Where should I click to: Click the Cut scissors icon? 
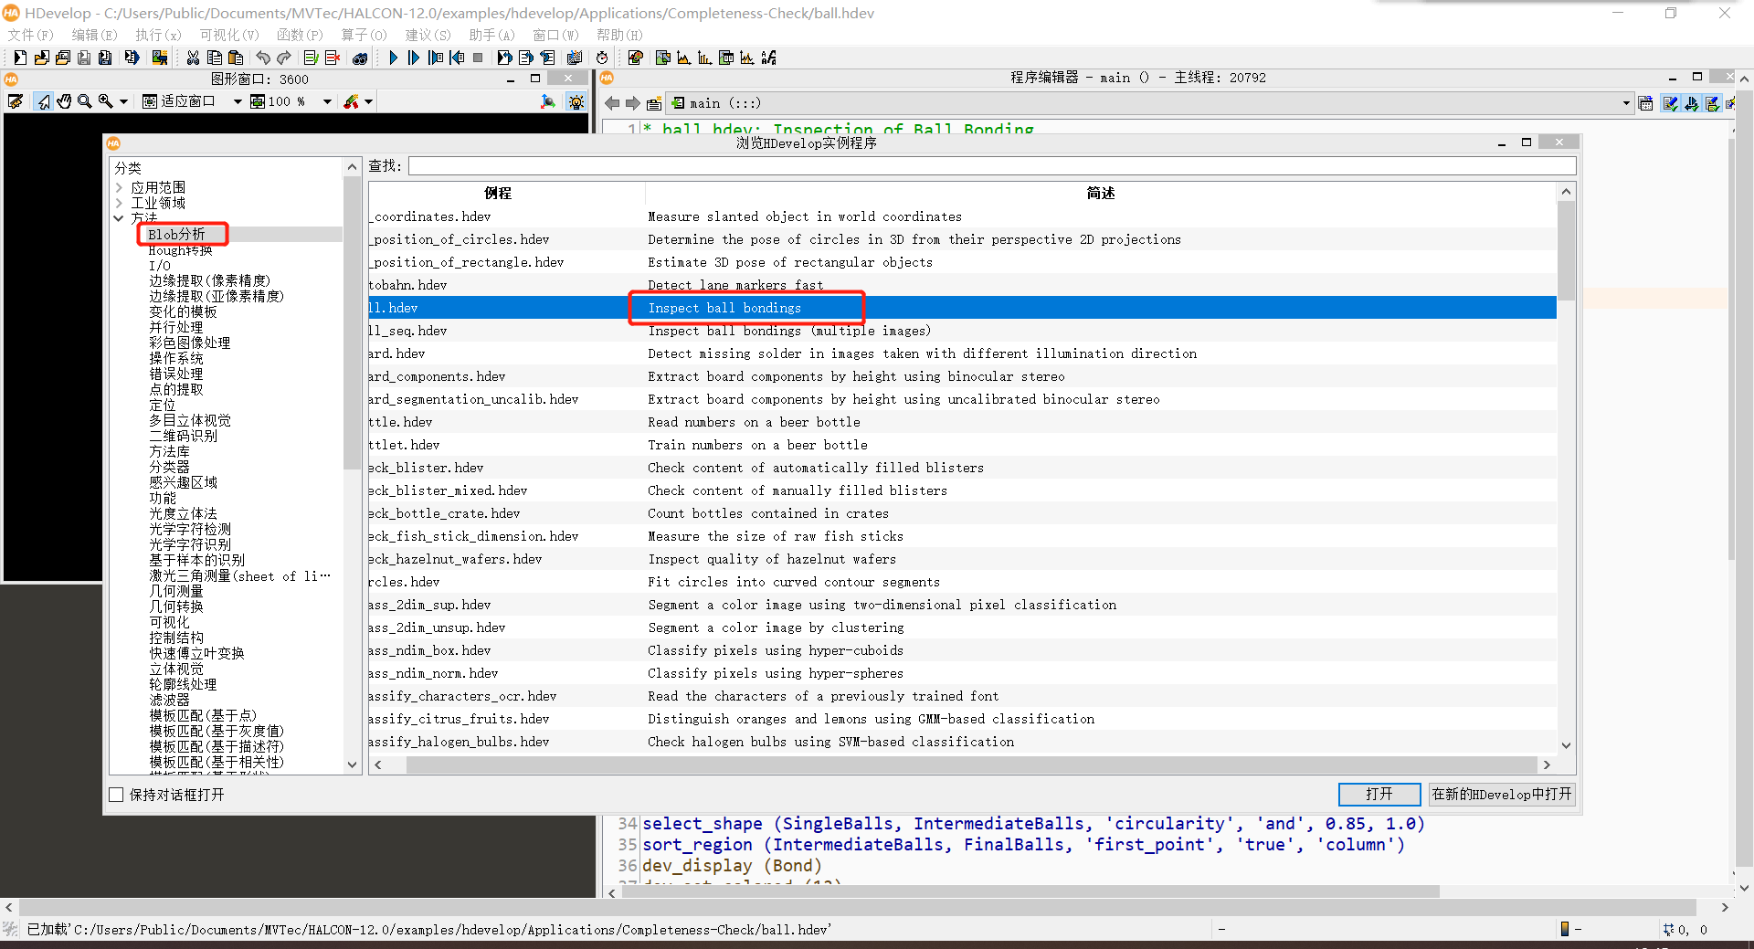193,58
